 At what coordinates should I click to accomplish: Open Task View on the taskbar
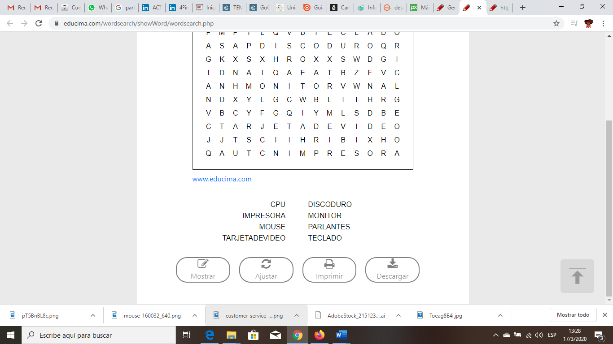[187, 335]
